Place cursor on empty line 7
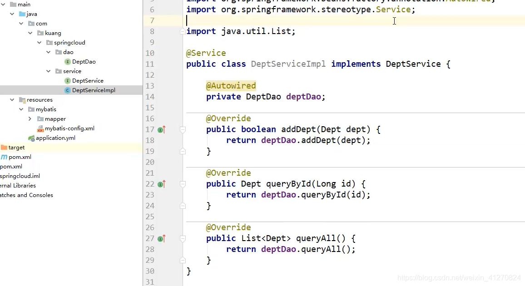This screenshot has height=286, width=525. click(x=354, y=20)
